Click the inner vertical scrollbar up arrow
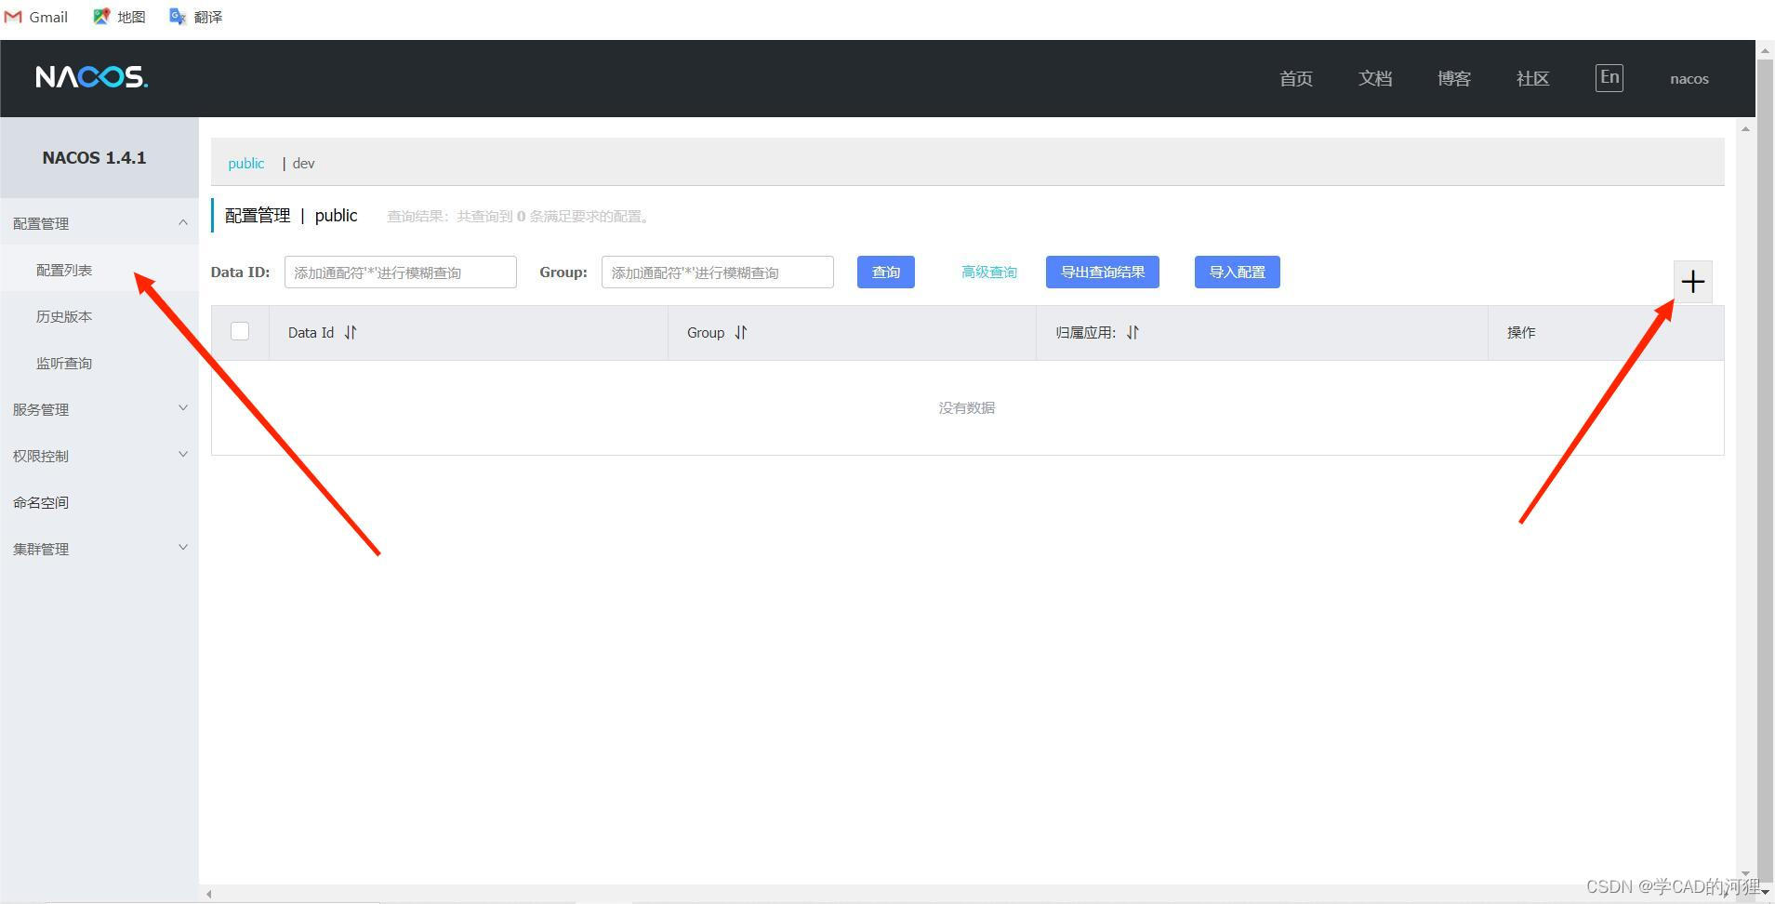Viewport: 1775px width, 904px height. click(1745, 128)
